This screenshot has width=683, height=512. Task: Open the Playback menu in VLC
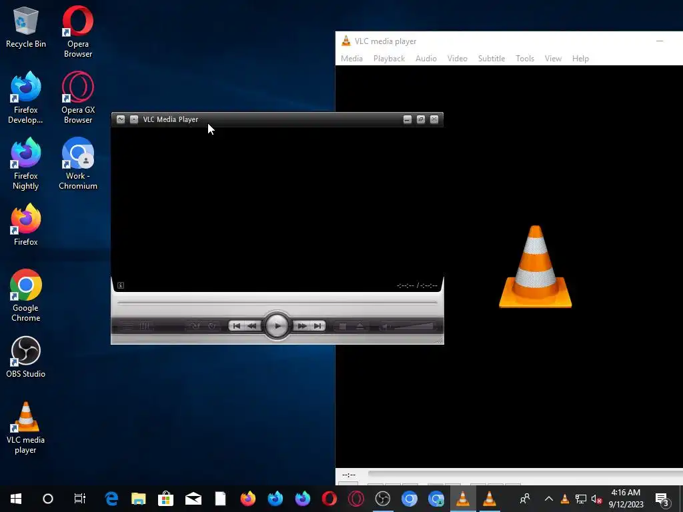(389, 59)
